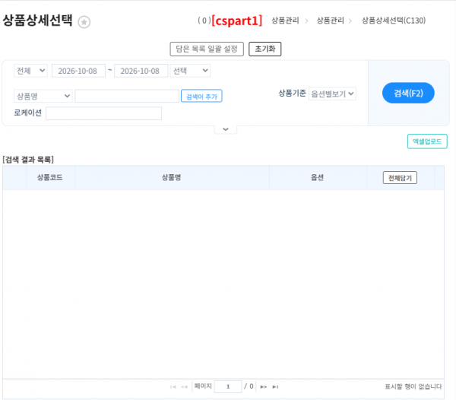Go to previous page of results
456x400 pixels.
click(x=184, y=386)
